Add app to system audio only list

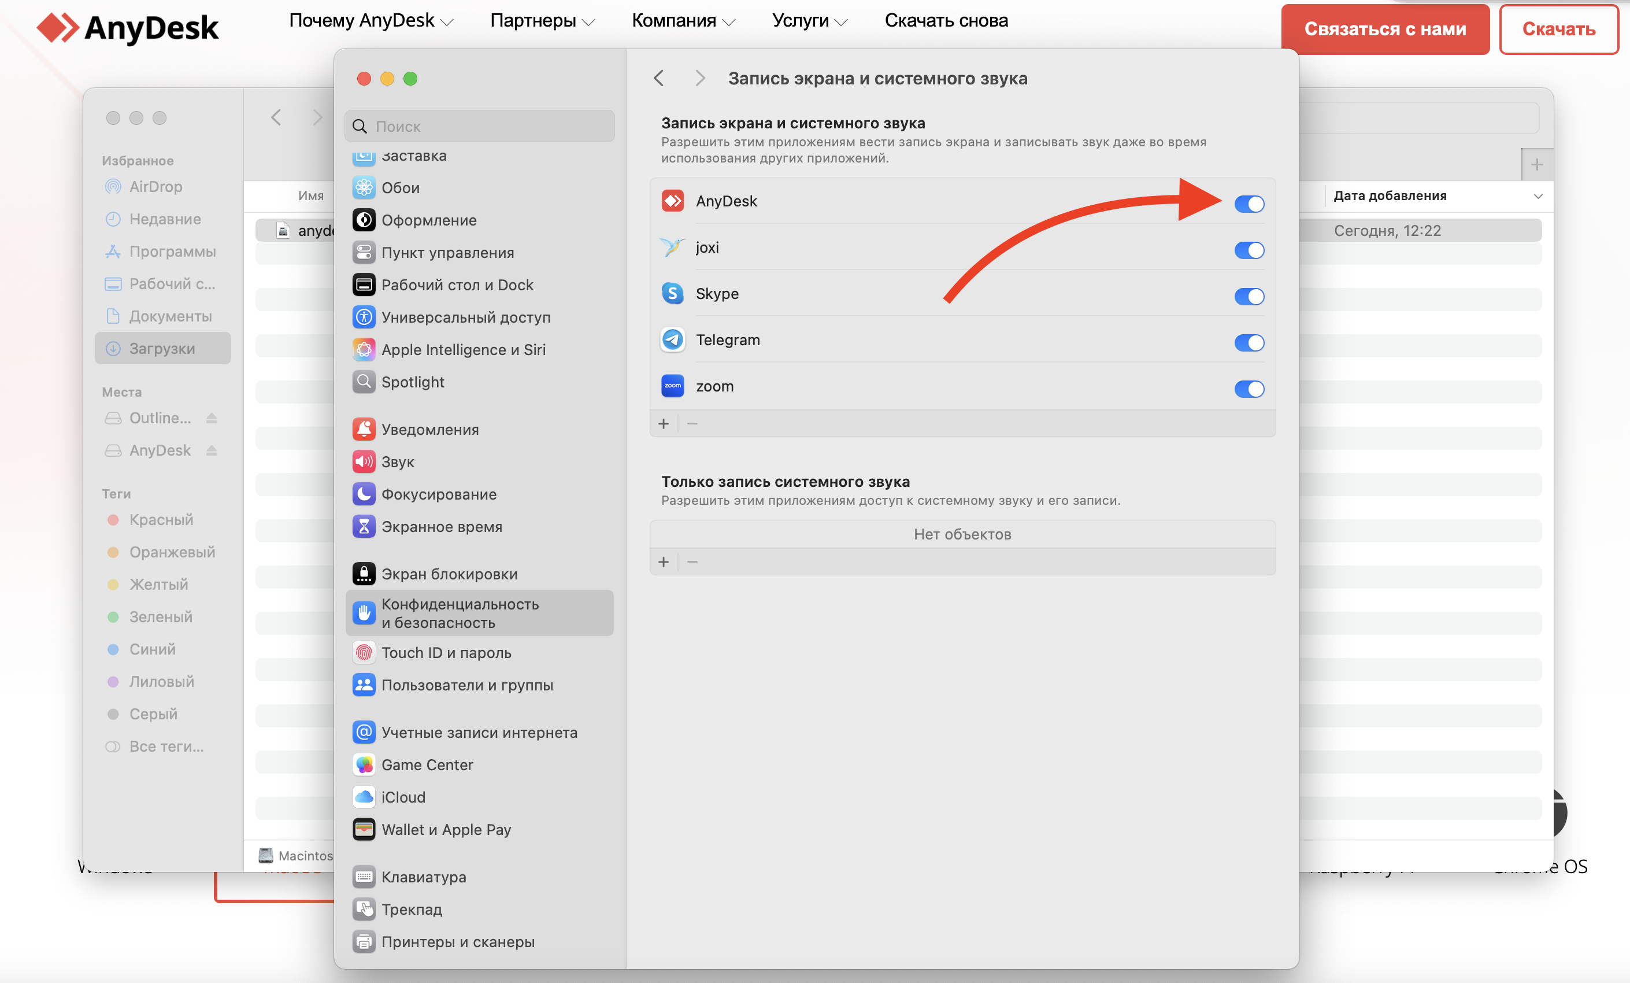[x=664, y=562]
